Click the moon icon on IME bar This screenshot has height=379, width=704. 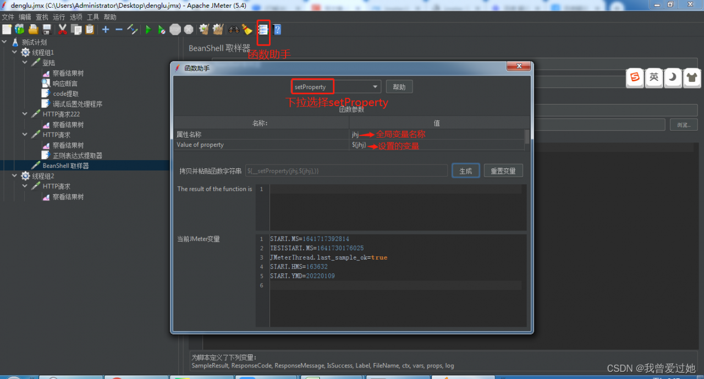[673, 78]
